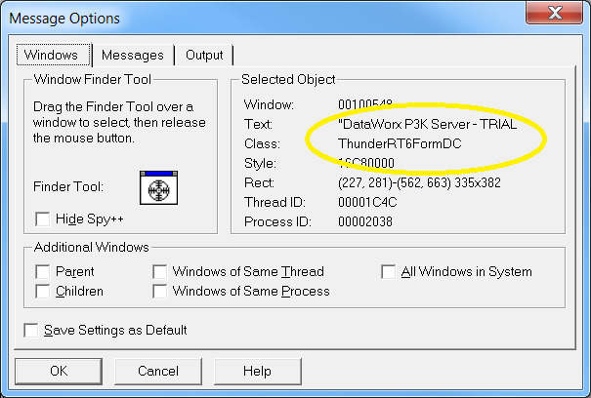The height and width of the screenshot is (398, 591).
Task: Click the Cancel button
Action: [x=158, y=372]
